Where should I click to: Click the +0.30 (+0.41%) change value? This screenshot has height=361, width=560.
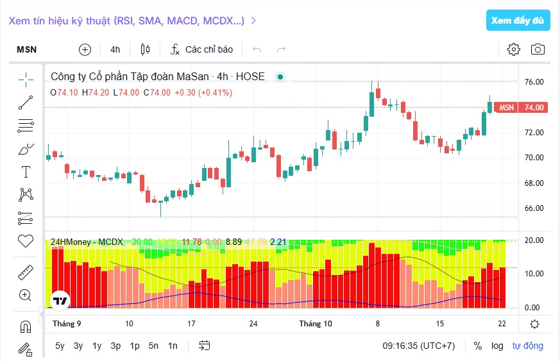[x=203, y=93]
